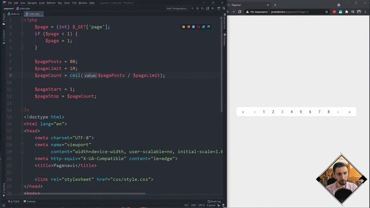Open the Edit menu

(x=16, y=3)
